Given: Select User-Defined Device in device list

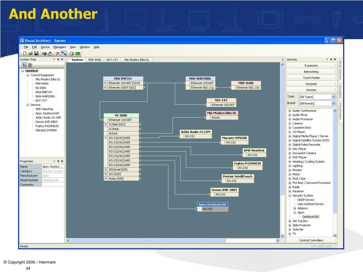Looking at the screenshot, I should click(311, 204).
